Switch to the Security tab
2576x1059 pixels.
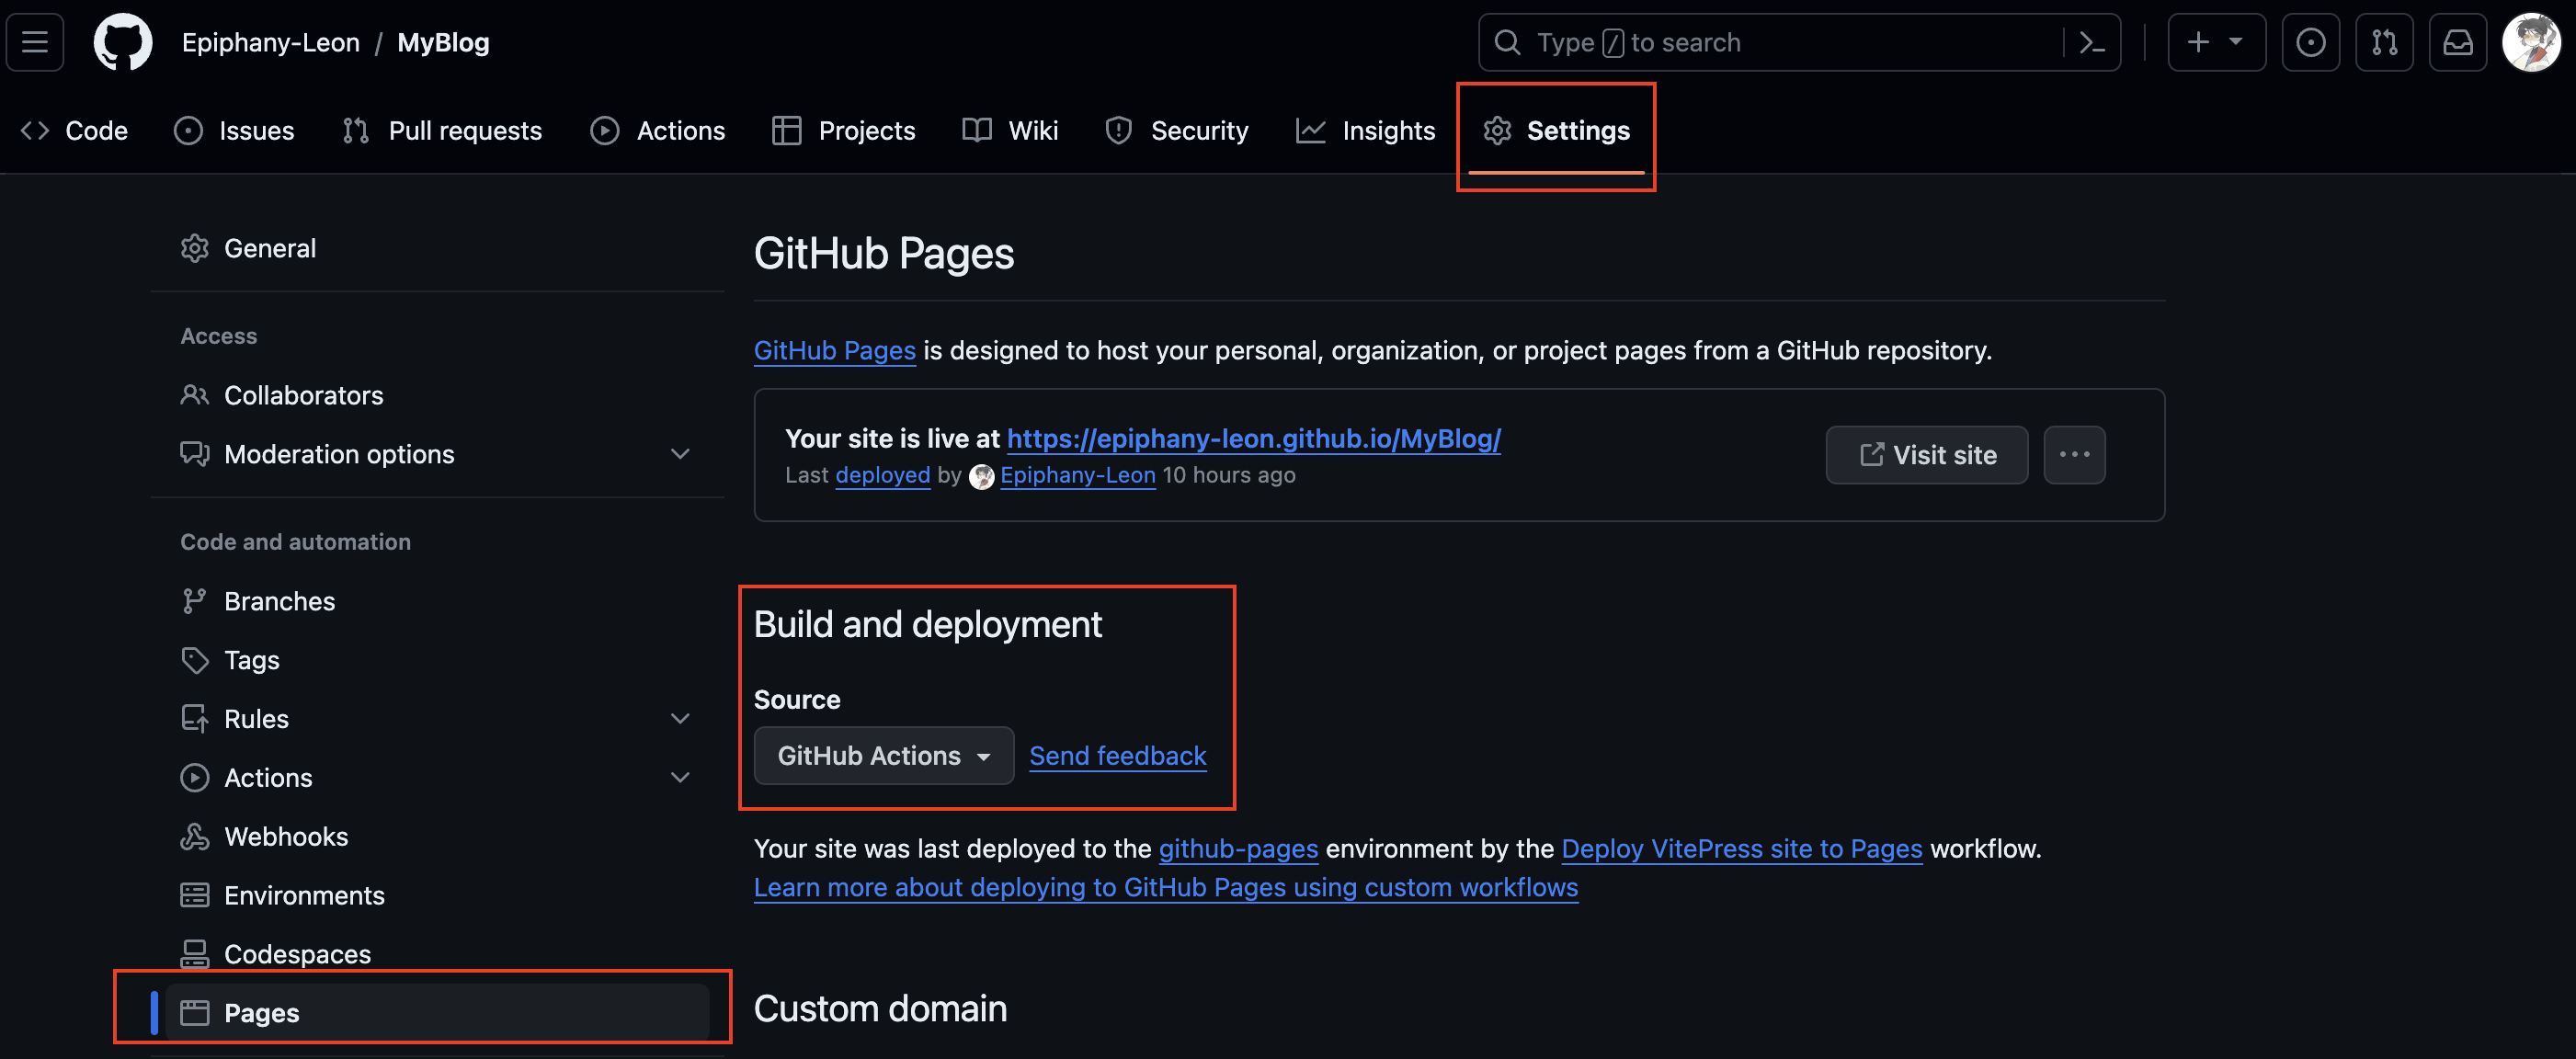click(x=1177, y=131)
